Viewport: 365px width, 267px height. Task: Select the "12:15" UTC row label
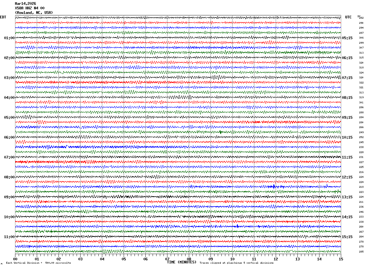347,177
